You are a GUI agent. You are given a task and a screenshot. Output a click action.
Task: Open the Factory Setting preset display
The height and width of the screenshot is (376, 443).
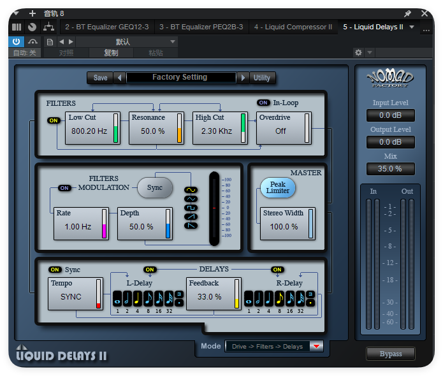(181, 77)
